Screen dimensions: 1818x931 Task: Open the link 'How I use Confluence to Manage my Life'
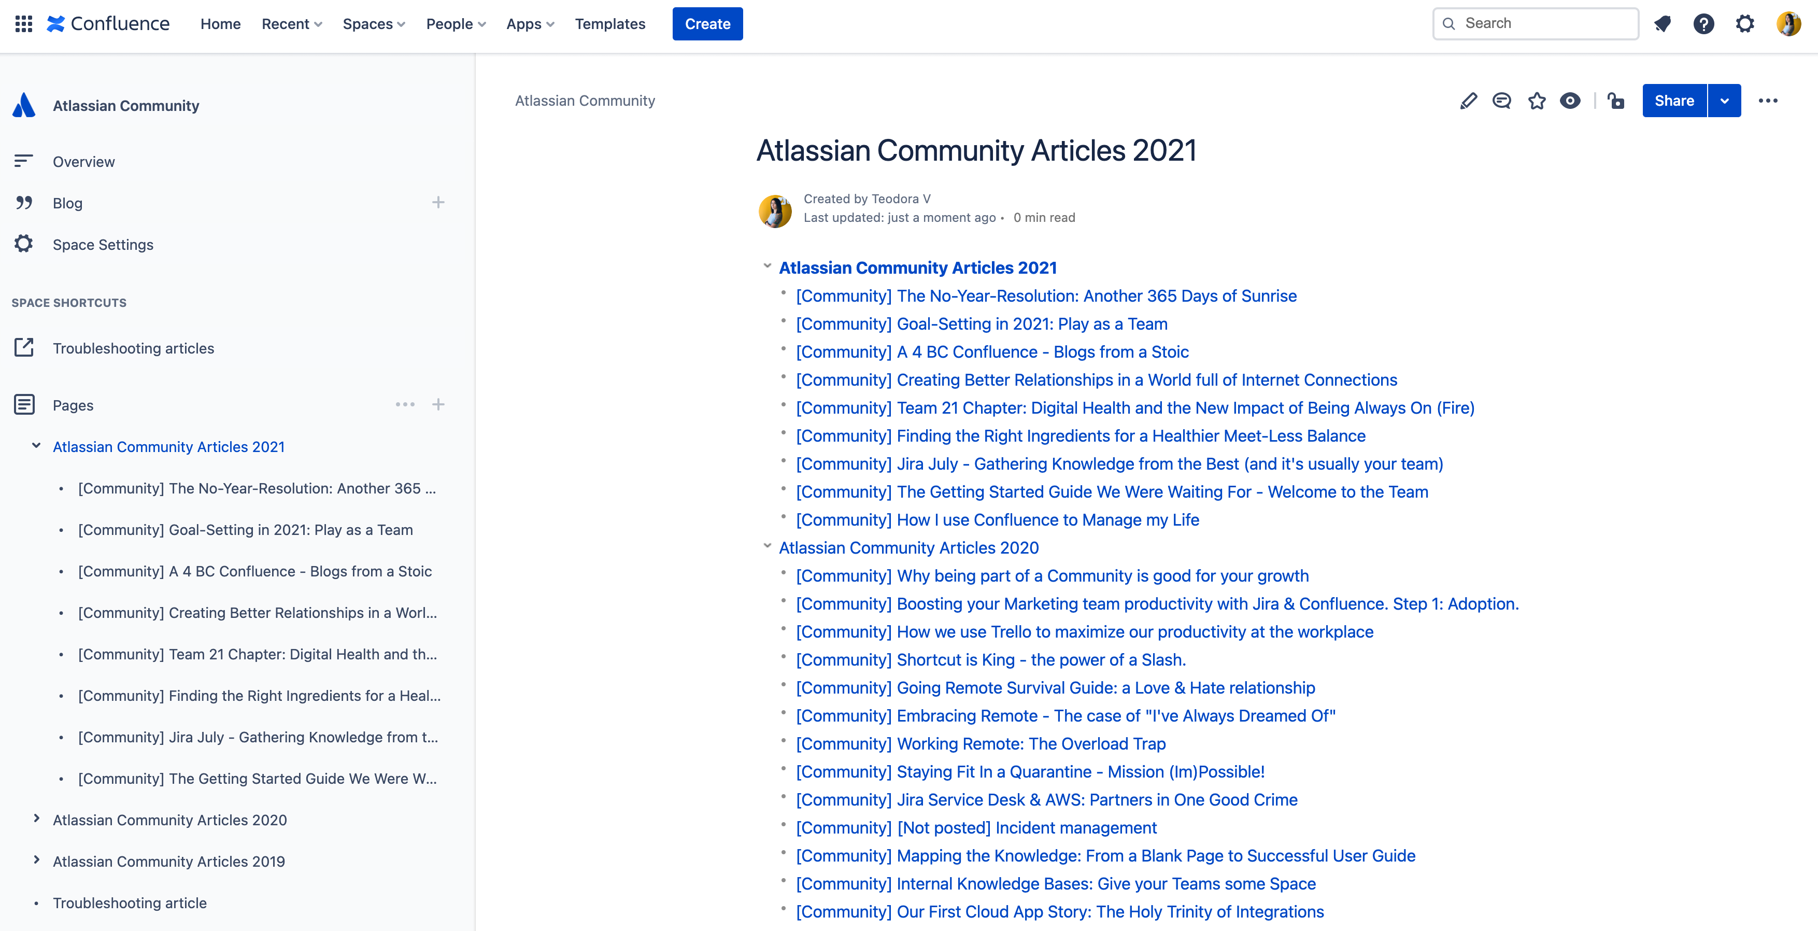[x=997, y=520]
